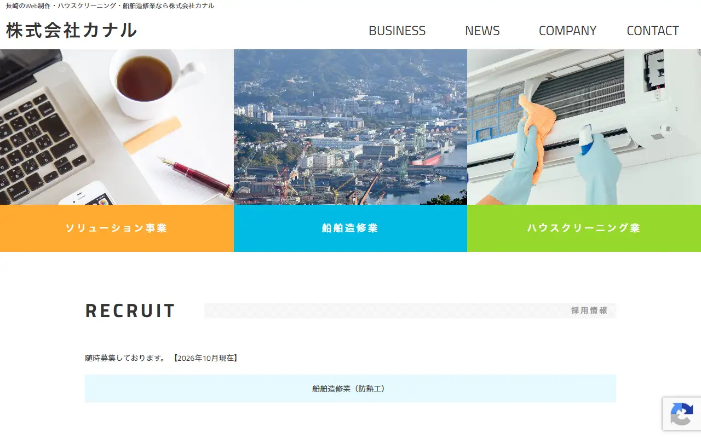
Task: Navigate to the CONTACT page
Action: pyautogui.click(x=653, y=31)
